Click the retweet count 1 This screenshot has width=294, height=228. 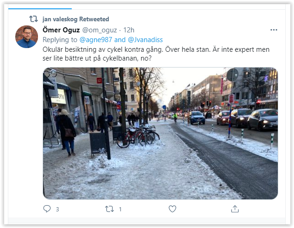[x=120, y=209]
